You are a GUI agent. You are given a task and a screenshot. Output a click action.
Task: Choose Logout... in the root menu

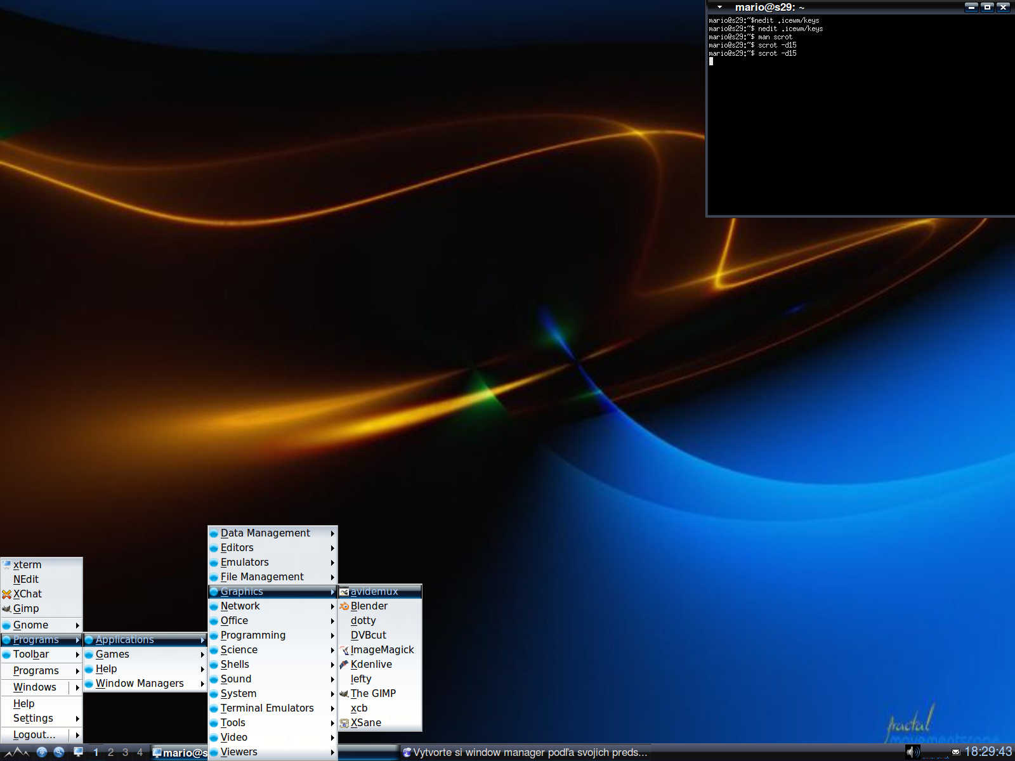[x=42, y=734]
